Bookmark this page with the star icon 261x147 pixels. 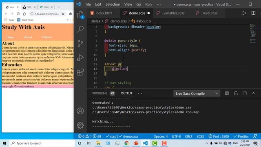pos(63,14)
